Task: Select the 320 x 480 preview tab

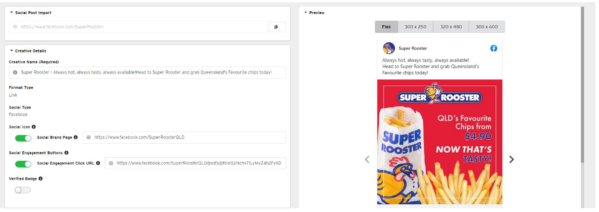Action: (x=451, y=27)
